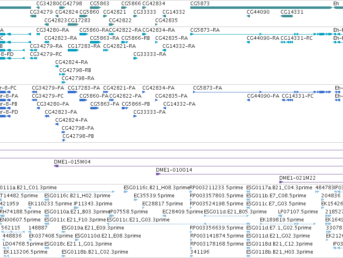
Task: Open EST LD04768.5prime
Action: (23, 244)
